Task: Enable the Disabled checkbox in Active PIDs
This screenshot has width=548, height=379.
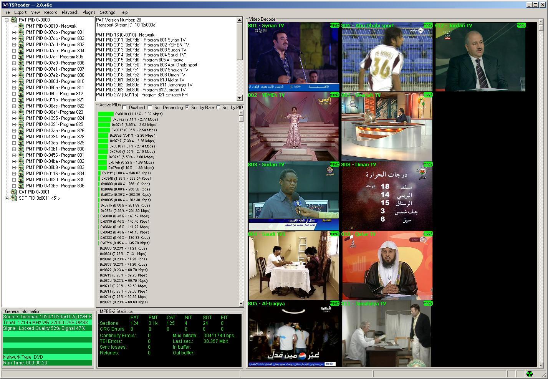Action: coord(125,108)
